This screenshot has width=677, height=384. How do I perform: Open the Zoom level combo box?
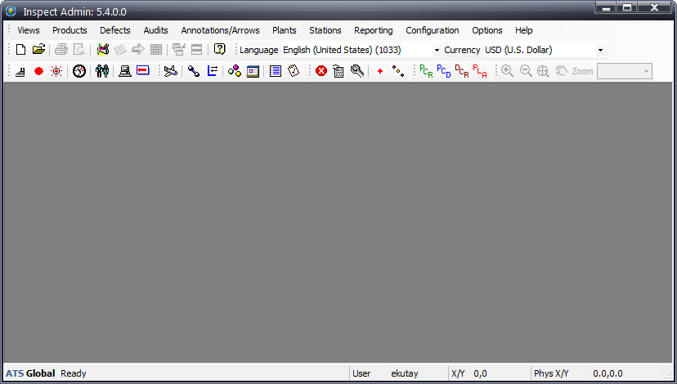click(x=625, y=71)
